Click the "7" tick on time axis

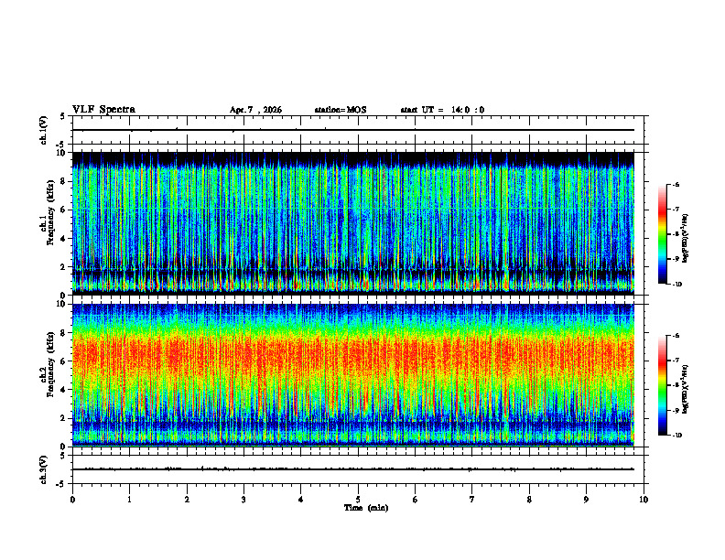pyautogui.click(x=472, y=500)
